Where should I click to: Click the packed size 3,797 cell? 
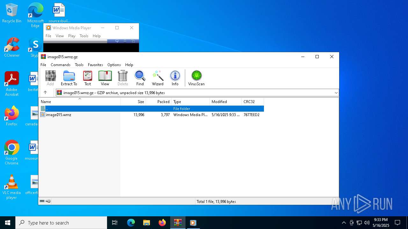(x=165, y=115)
